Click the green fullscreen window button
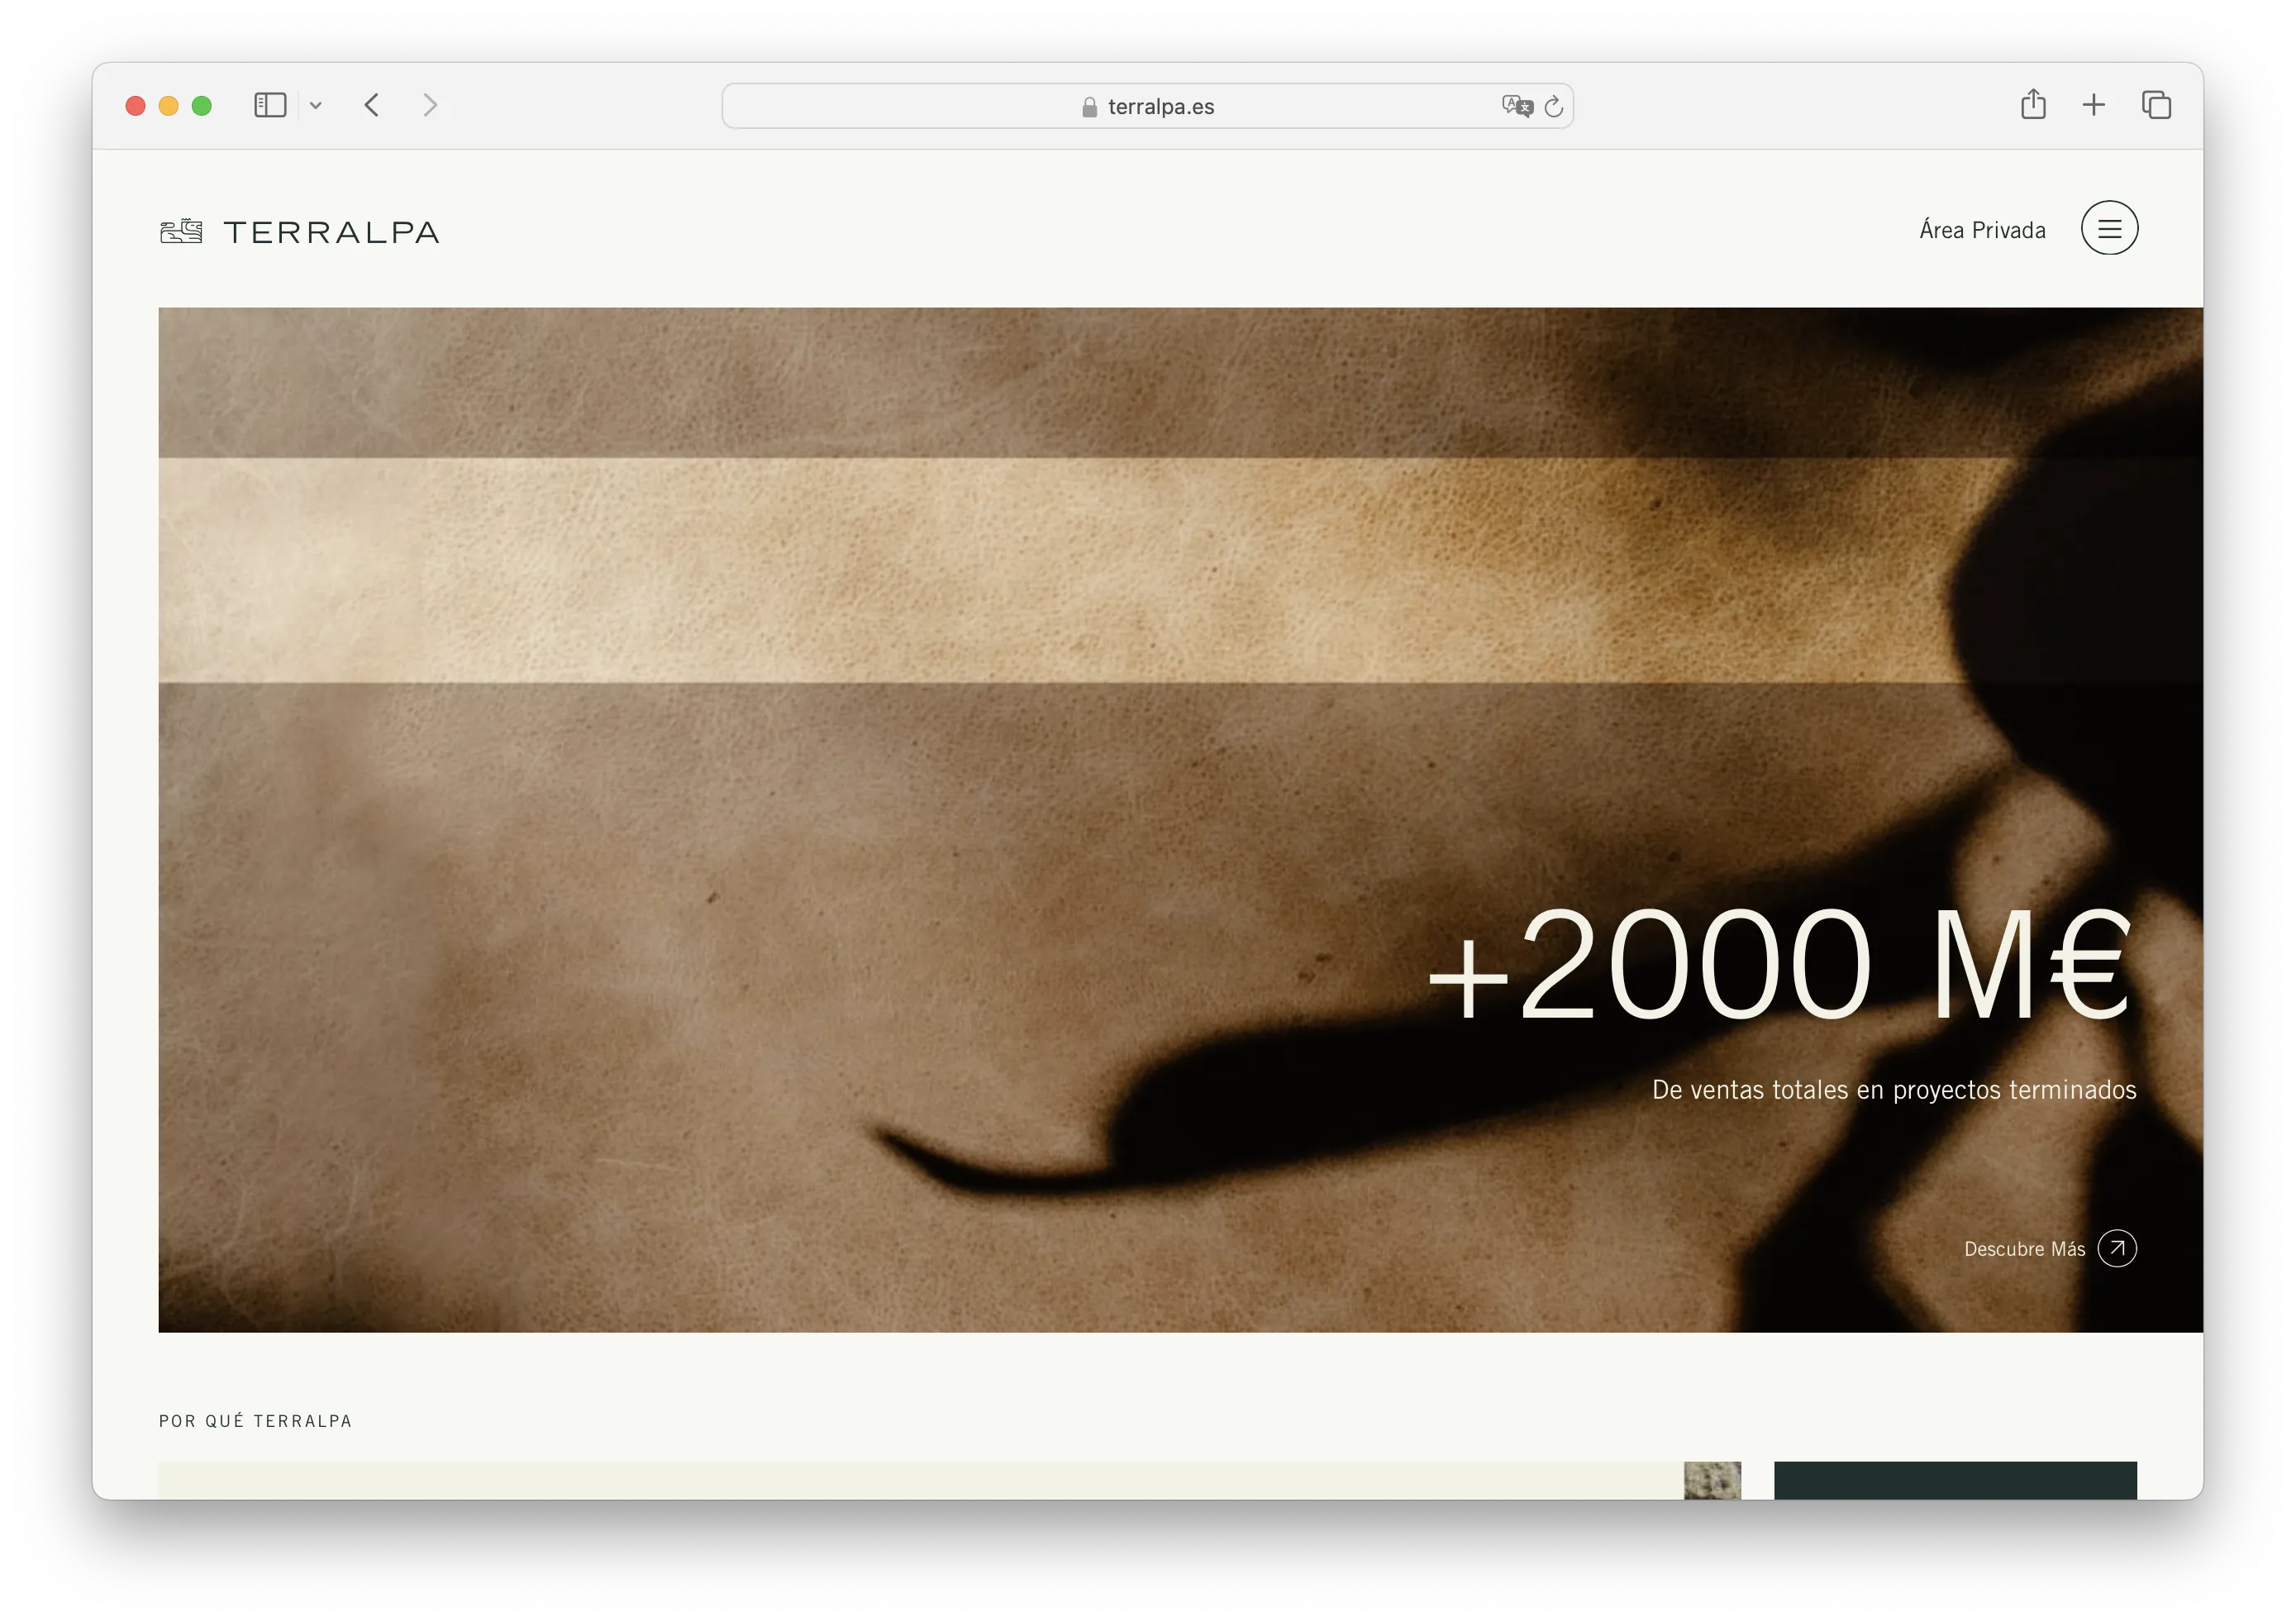The height and width of the screenshot is (1622, 2296). tap(202, 105)
